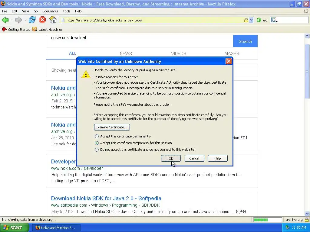Switch to the VIDEOS results tab
The width and height of the screenshot is (310, 232).
click(x=179, y=53)
